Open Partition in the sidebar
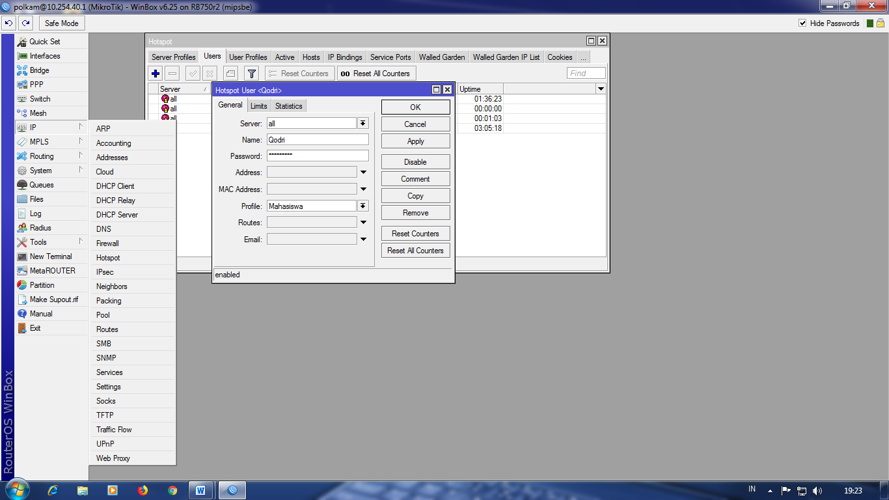The height and width of the screenshot is (500, 889). [x=51, y=285]
